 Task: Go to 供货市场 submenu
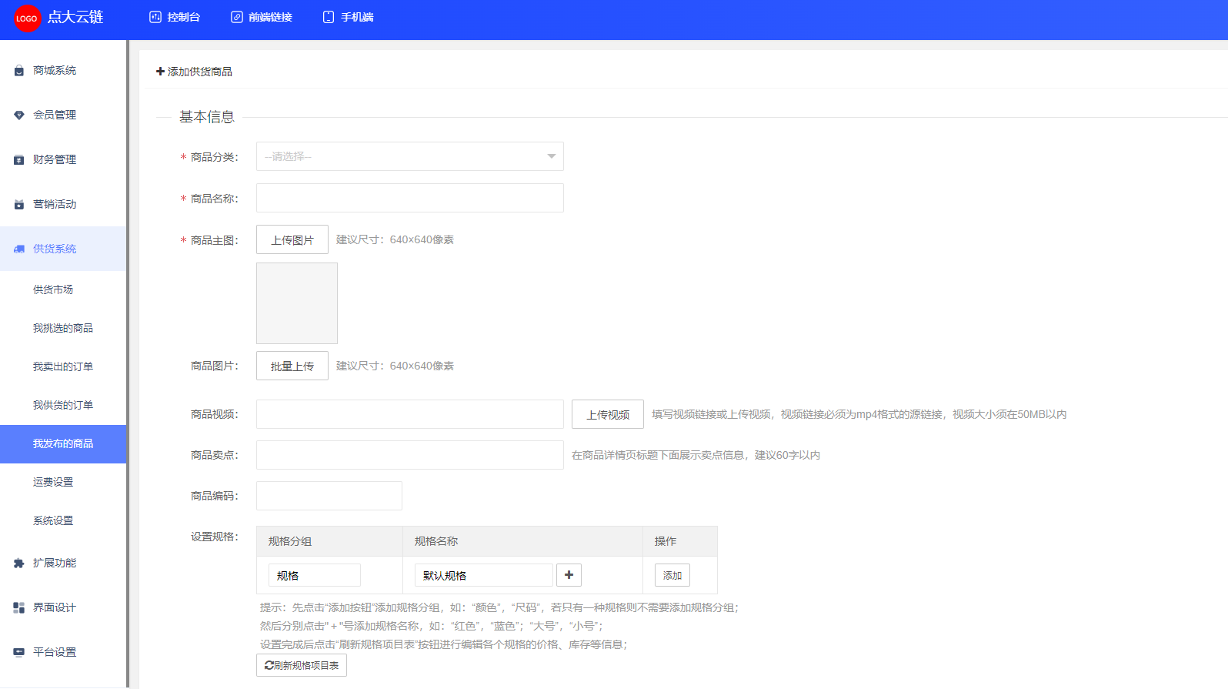[x=63, y=290]
